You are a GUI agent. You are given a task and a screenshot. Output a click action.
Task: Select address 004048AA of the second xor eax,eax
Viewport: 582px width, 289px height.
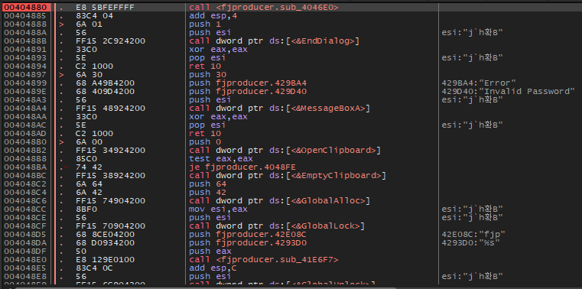tap(25, 117)
